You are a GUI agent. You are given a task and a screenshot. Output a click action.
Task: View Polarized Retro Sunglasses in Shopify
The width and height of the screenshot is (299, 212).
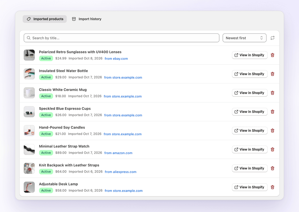pos(250,55)
